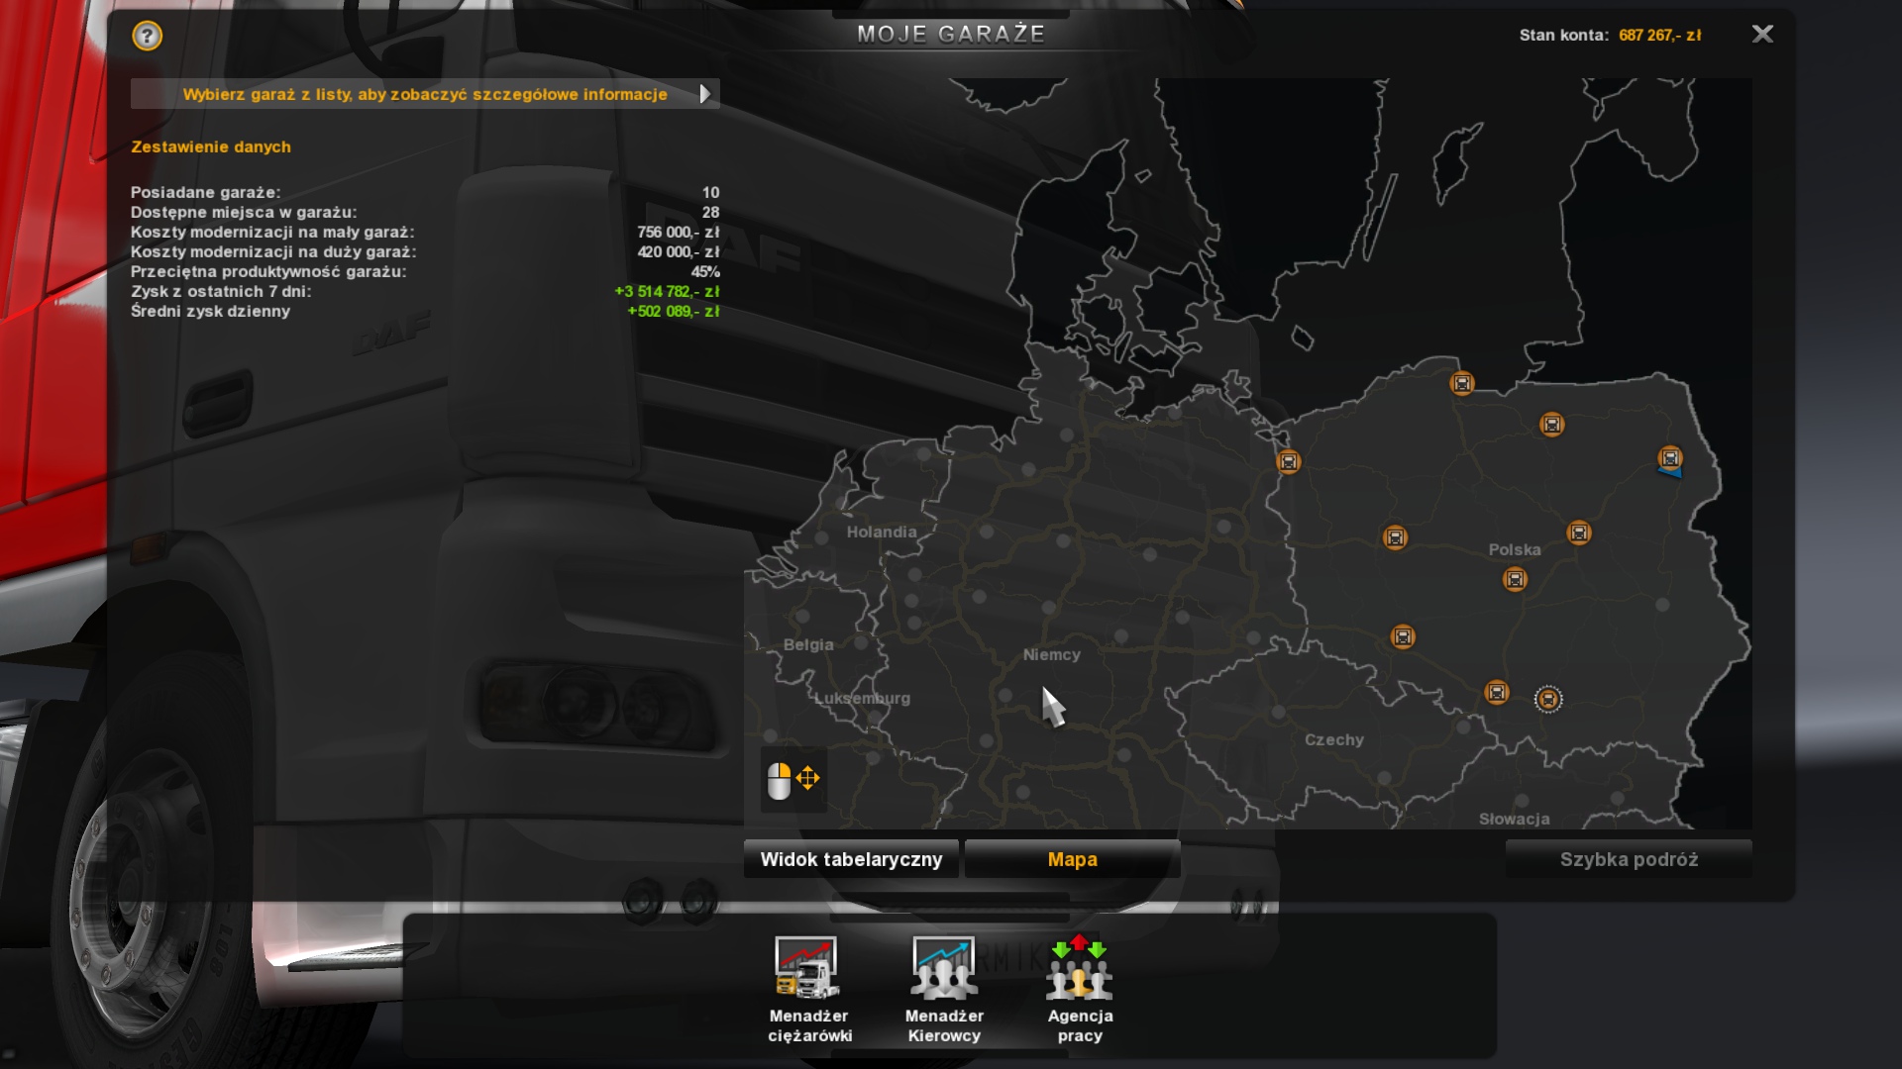Image resolution: width=1902 pixels, height=1069 pixels.
Task: Click the Niemcy country label on map
Action: [1051, 655]
